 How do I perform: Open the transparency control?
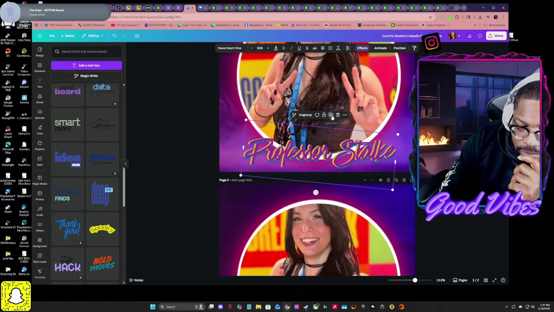(348, 48)
